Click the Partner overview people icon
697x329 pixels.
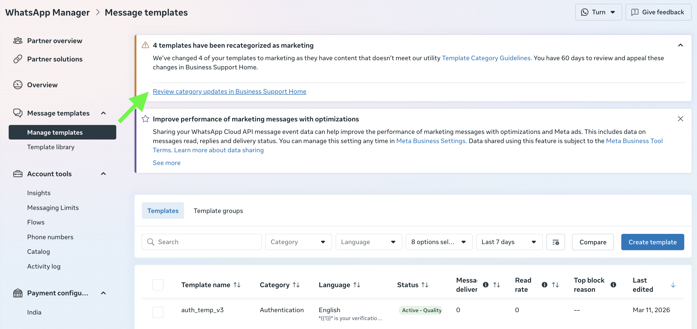[x=18, y=41]
